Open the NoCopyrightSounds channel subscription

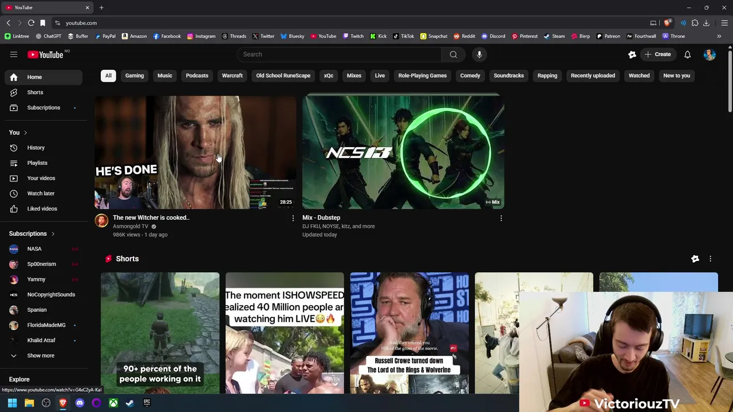pos(44,295)
